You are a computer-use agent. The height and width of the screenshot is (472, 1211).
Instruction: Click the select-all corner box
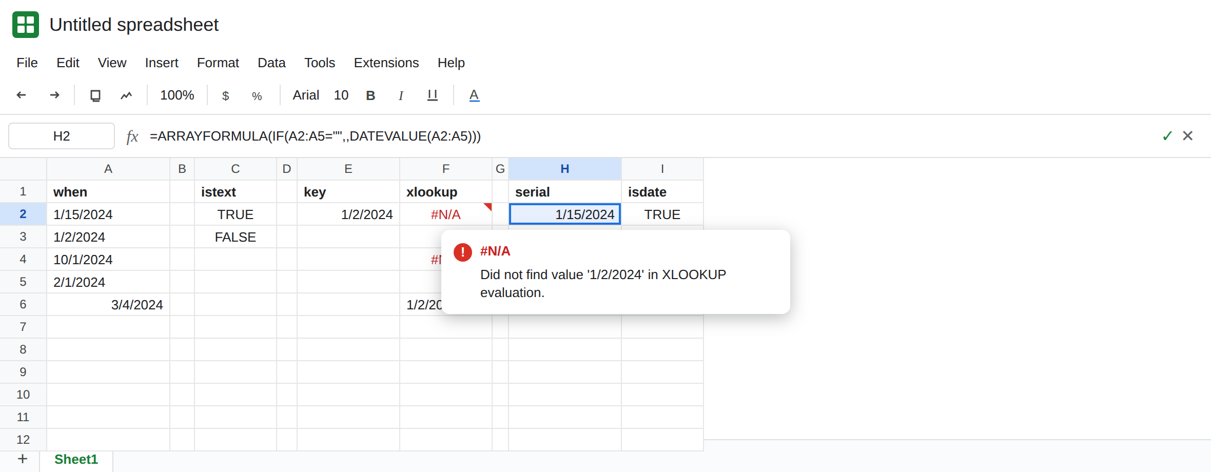pyautogui.click(x=23, y=169)
